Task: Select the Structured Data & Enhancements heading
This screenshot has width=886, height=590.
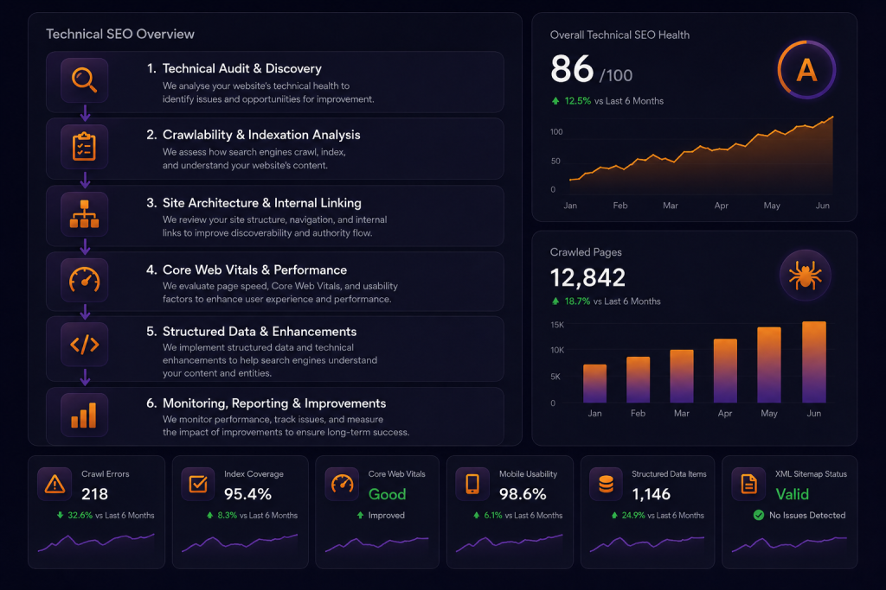Action: coord(260,331)
